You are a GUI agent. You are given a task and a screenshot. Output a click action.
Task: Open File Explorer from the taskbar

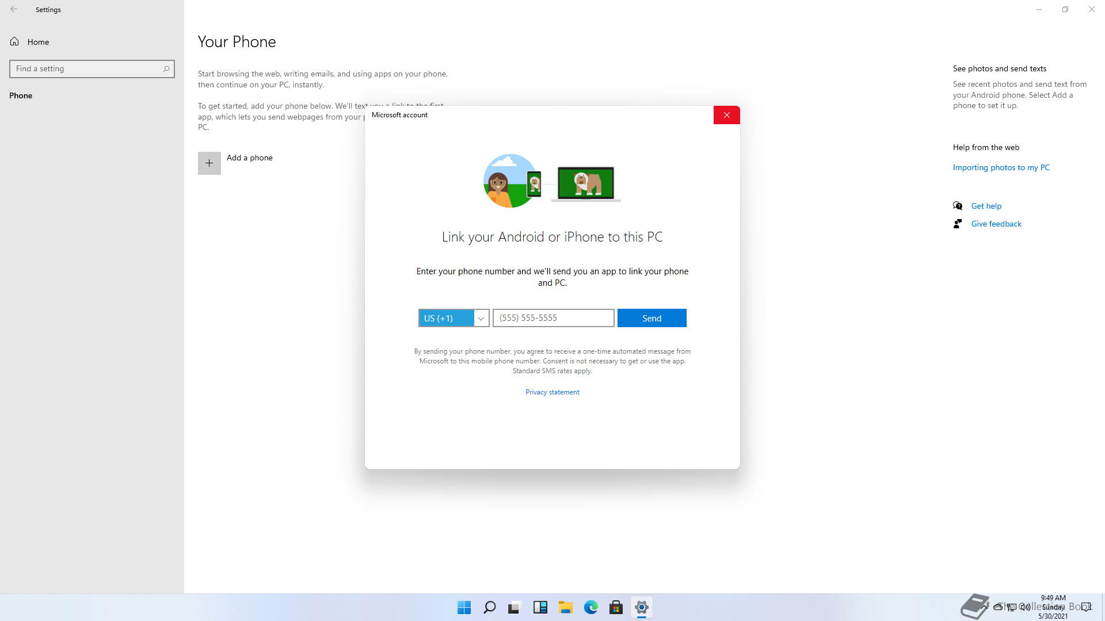coord(566,607)
